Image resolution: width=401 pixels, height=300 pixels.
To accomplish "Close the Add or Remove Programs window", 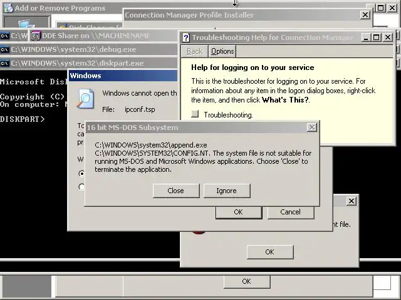I will [392, 8].
